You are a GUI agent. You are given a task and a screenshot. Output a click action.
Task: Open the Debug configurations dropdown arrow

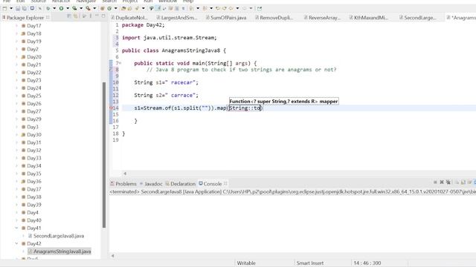54,8
